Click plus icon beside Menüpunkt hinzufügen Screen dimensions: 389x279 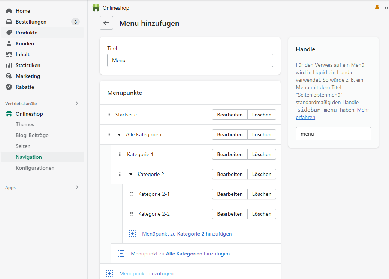pyautogui.click(x=109, y=273)
